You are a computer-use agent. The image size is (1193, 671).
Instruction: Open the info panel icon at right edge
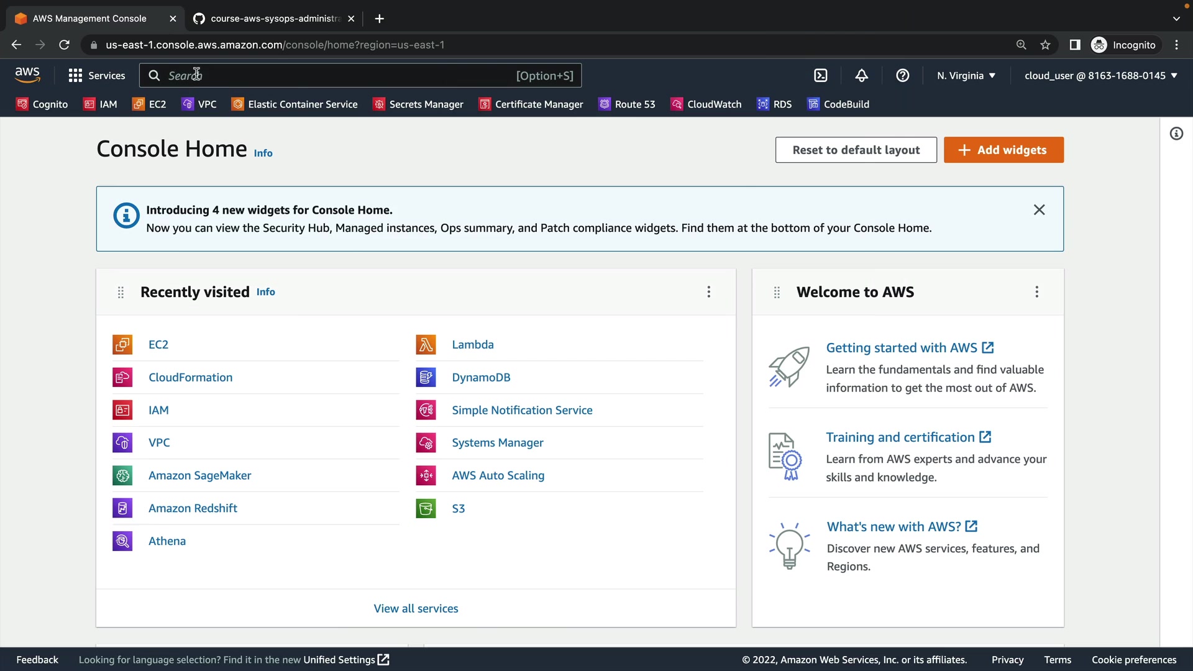point(1176,134)
